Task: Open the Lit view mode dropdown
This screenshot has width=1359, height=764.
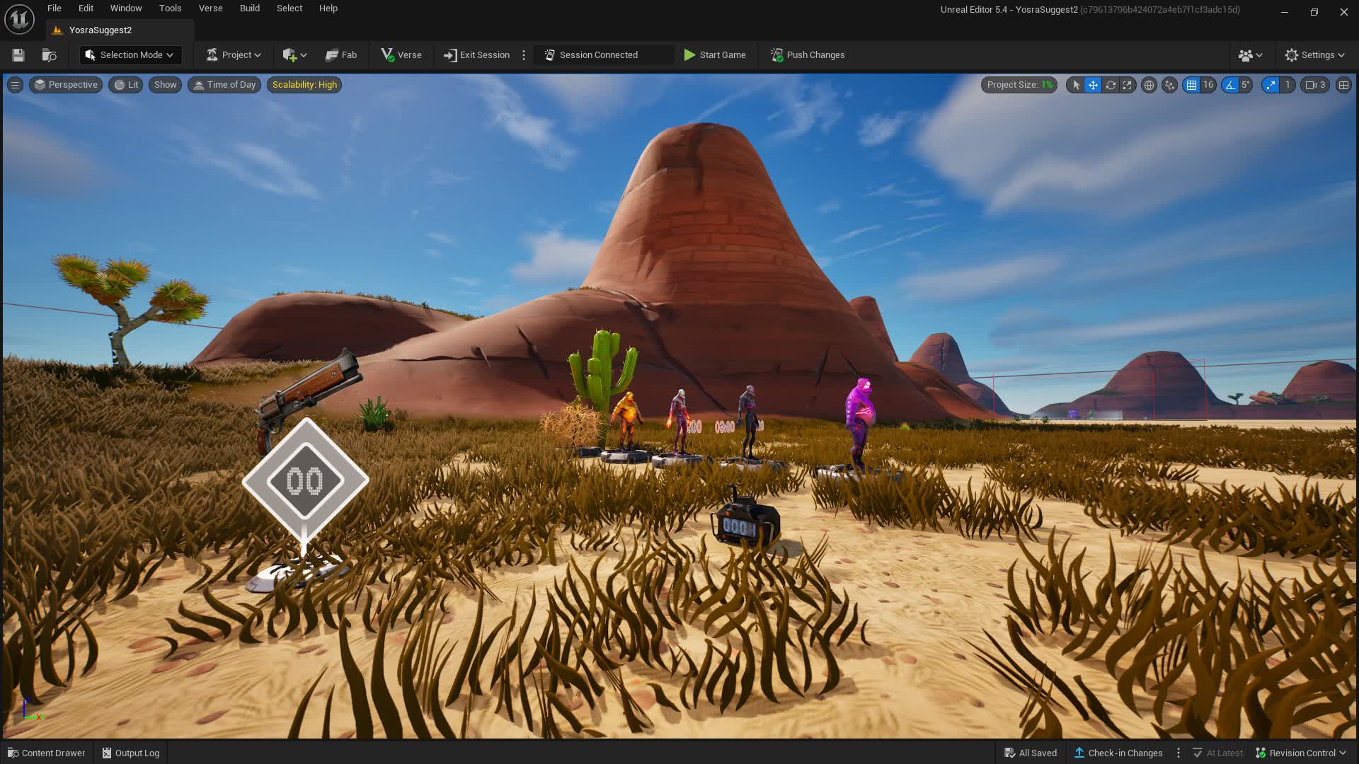Action: tap(126, 85)
